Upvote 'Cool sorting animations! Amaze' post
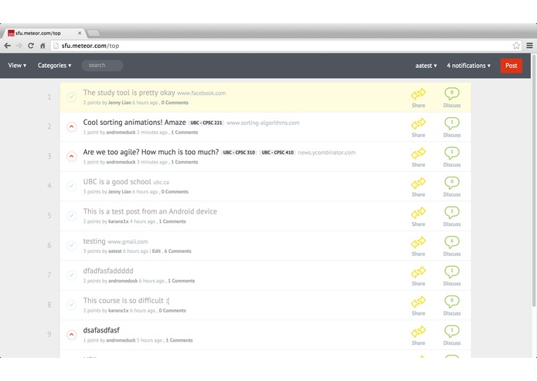 pyautogui.click(x=72, y=126)
